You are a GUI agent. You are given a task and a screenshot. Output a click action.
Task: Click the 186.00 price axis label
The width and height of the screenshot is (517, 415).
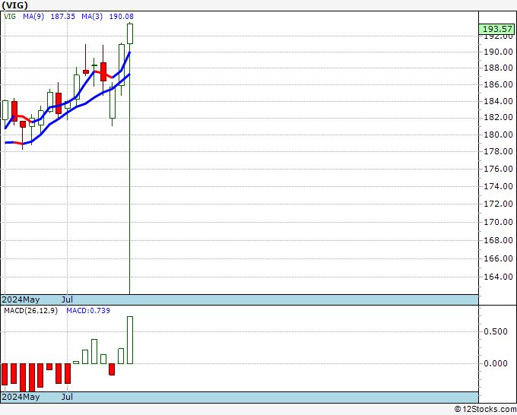498,84
